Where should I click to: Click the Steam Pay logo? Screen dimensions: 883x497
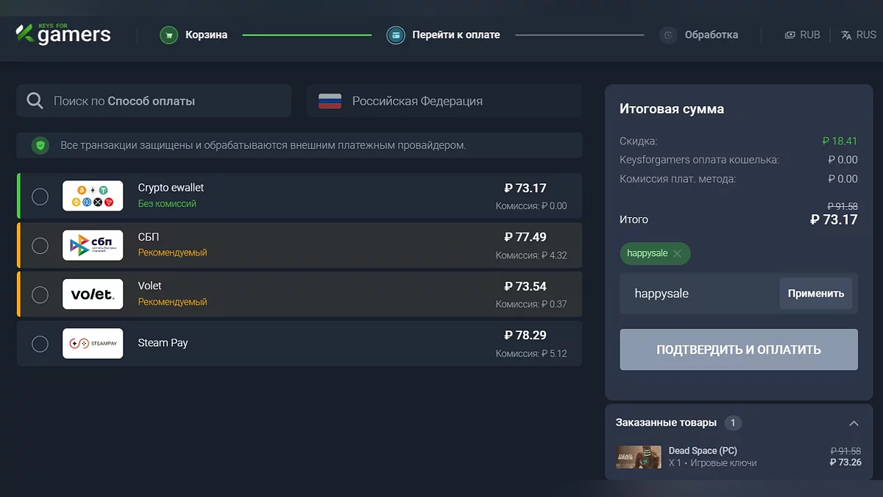pos(93,343)
